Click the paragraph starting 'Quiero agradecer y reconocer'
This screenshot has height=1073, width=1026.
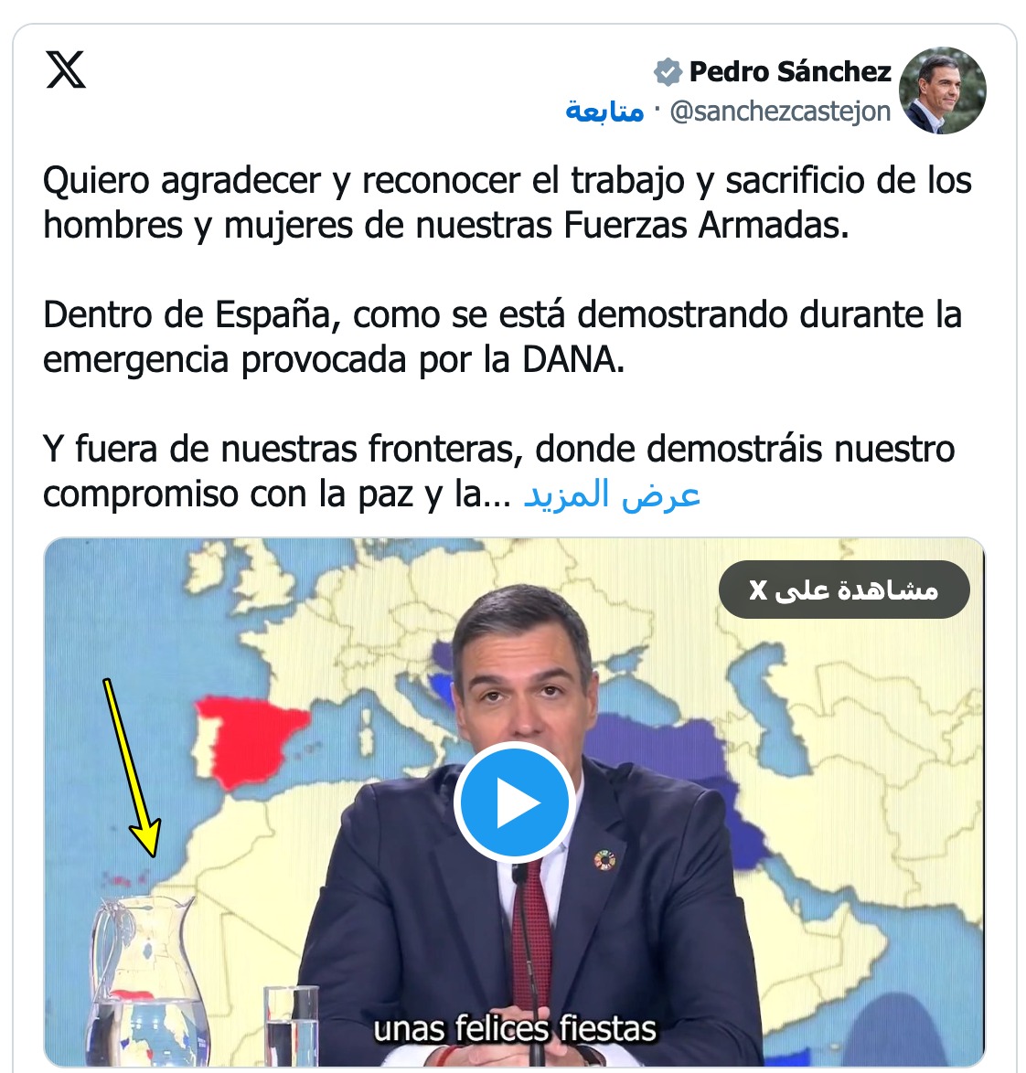pos(508,203)
